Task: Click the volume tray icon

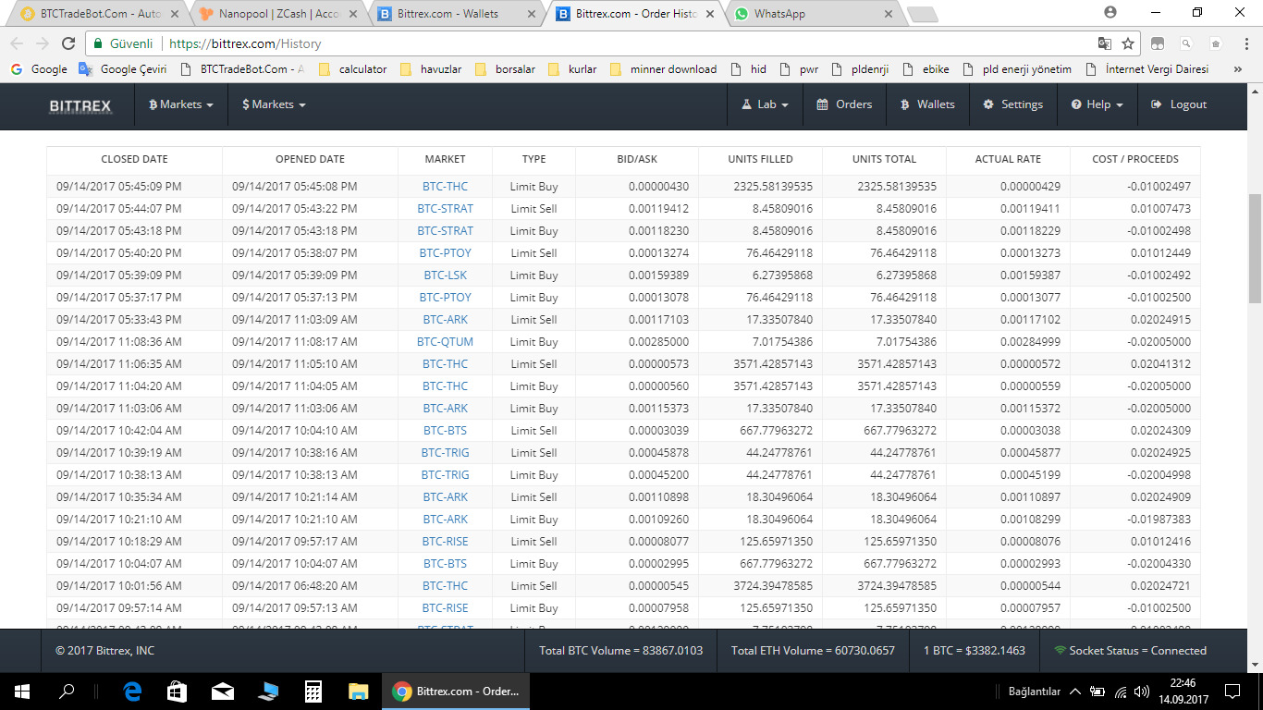Action: tap(1142, 692)
